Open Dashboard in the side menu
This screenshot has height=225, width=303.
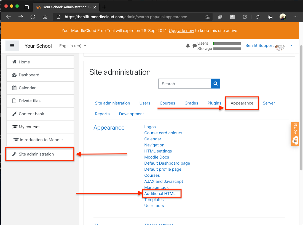pyautogui.click(x=40, y=75)
